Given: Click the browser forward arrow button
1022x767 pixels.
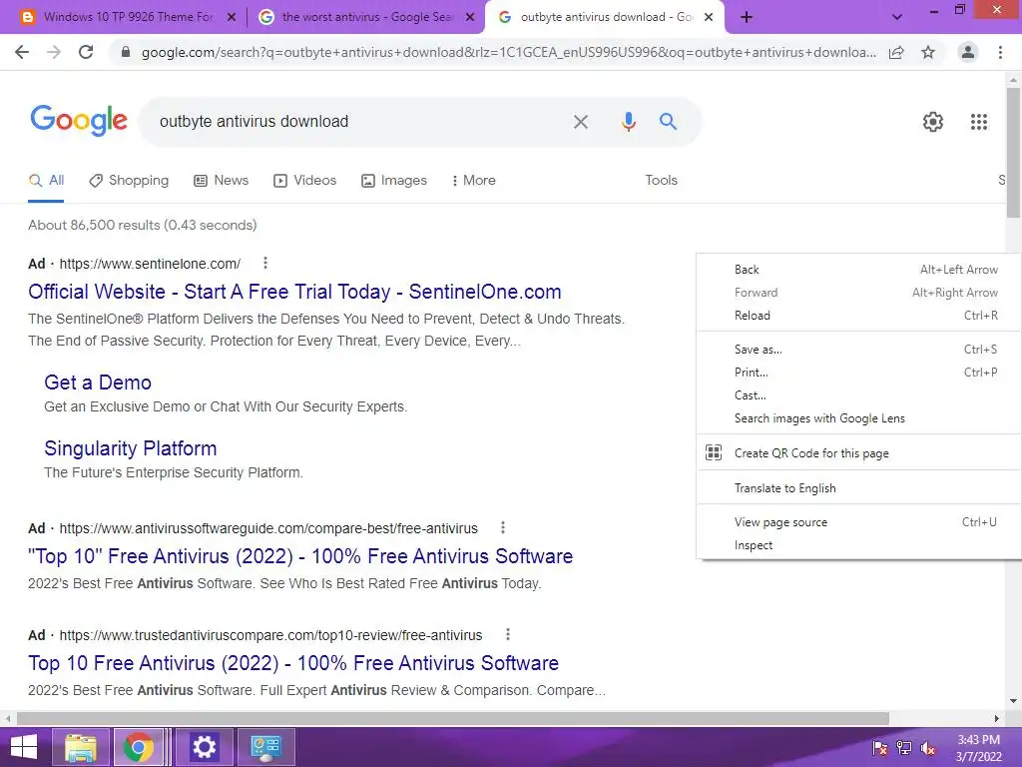Looking at the screenshot, I should [54, 52].
